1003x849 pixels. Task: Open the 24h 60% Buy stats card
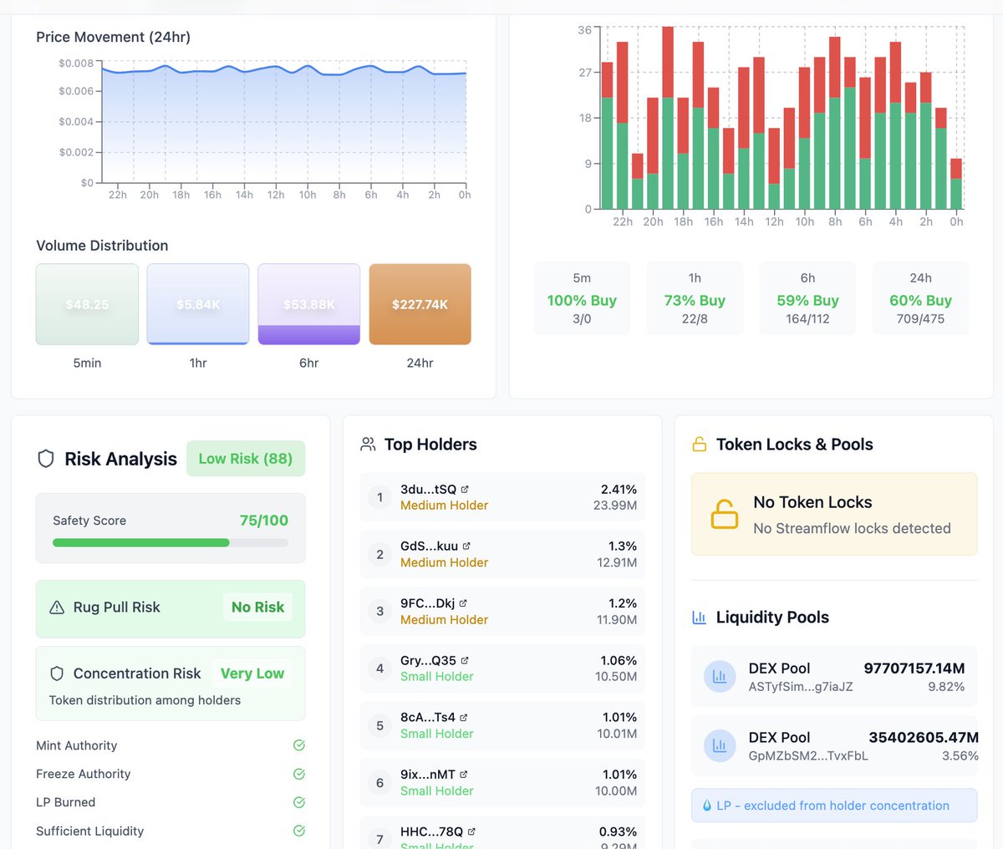[920, 298]
